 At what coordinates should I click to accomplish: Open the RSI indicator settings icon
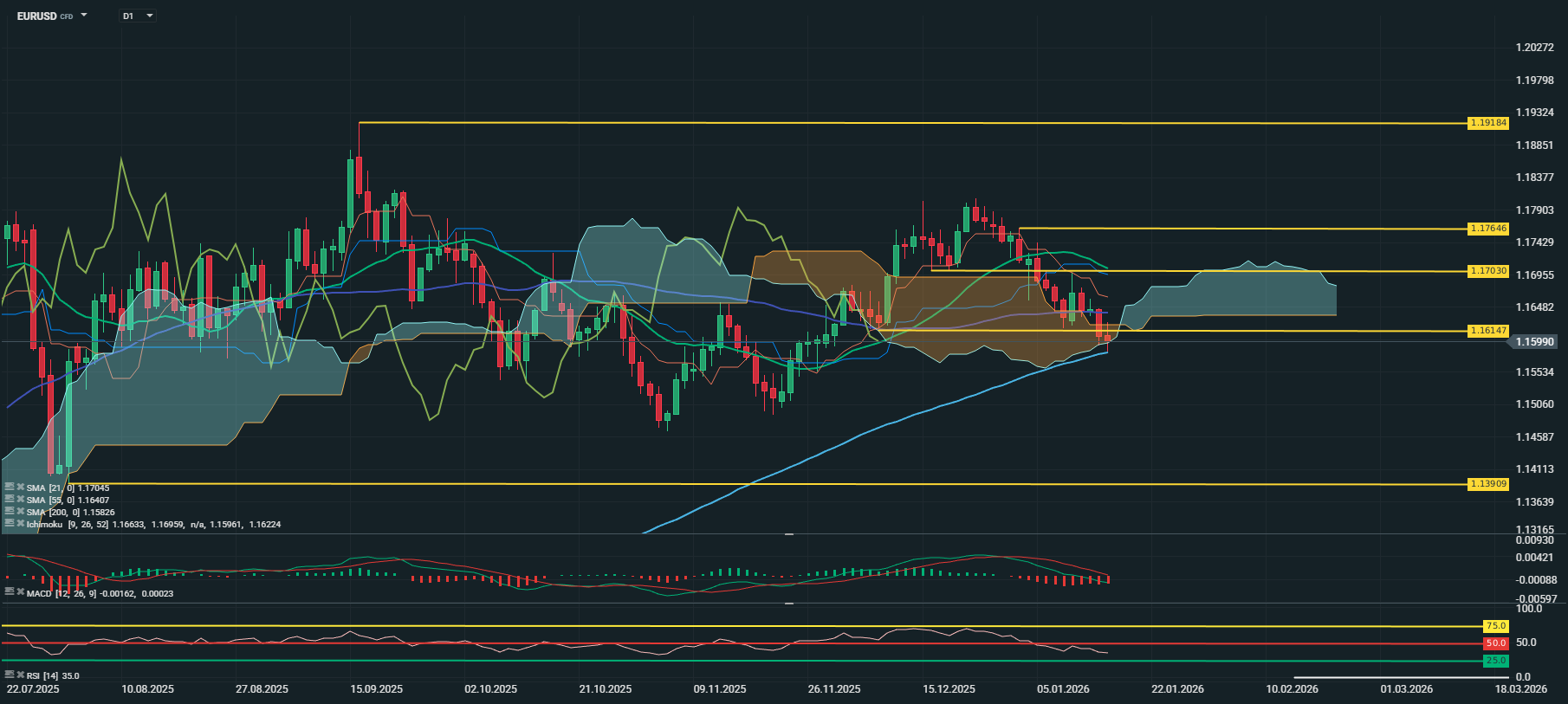pyautogui.click(x=10, y=675)
